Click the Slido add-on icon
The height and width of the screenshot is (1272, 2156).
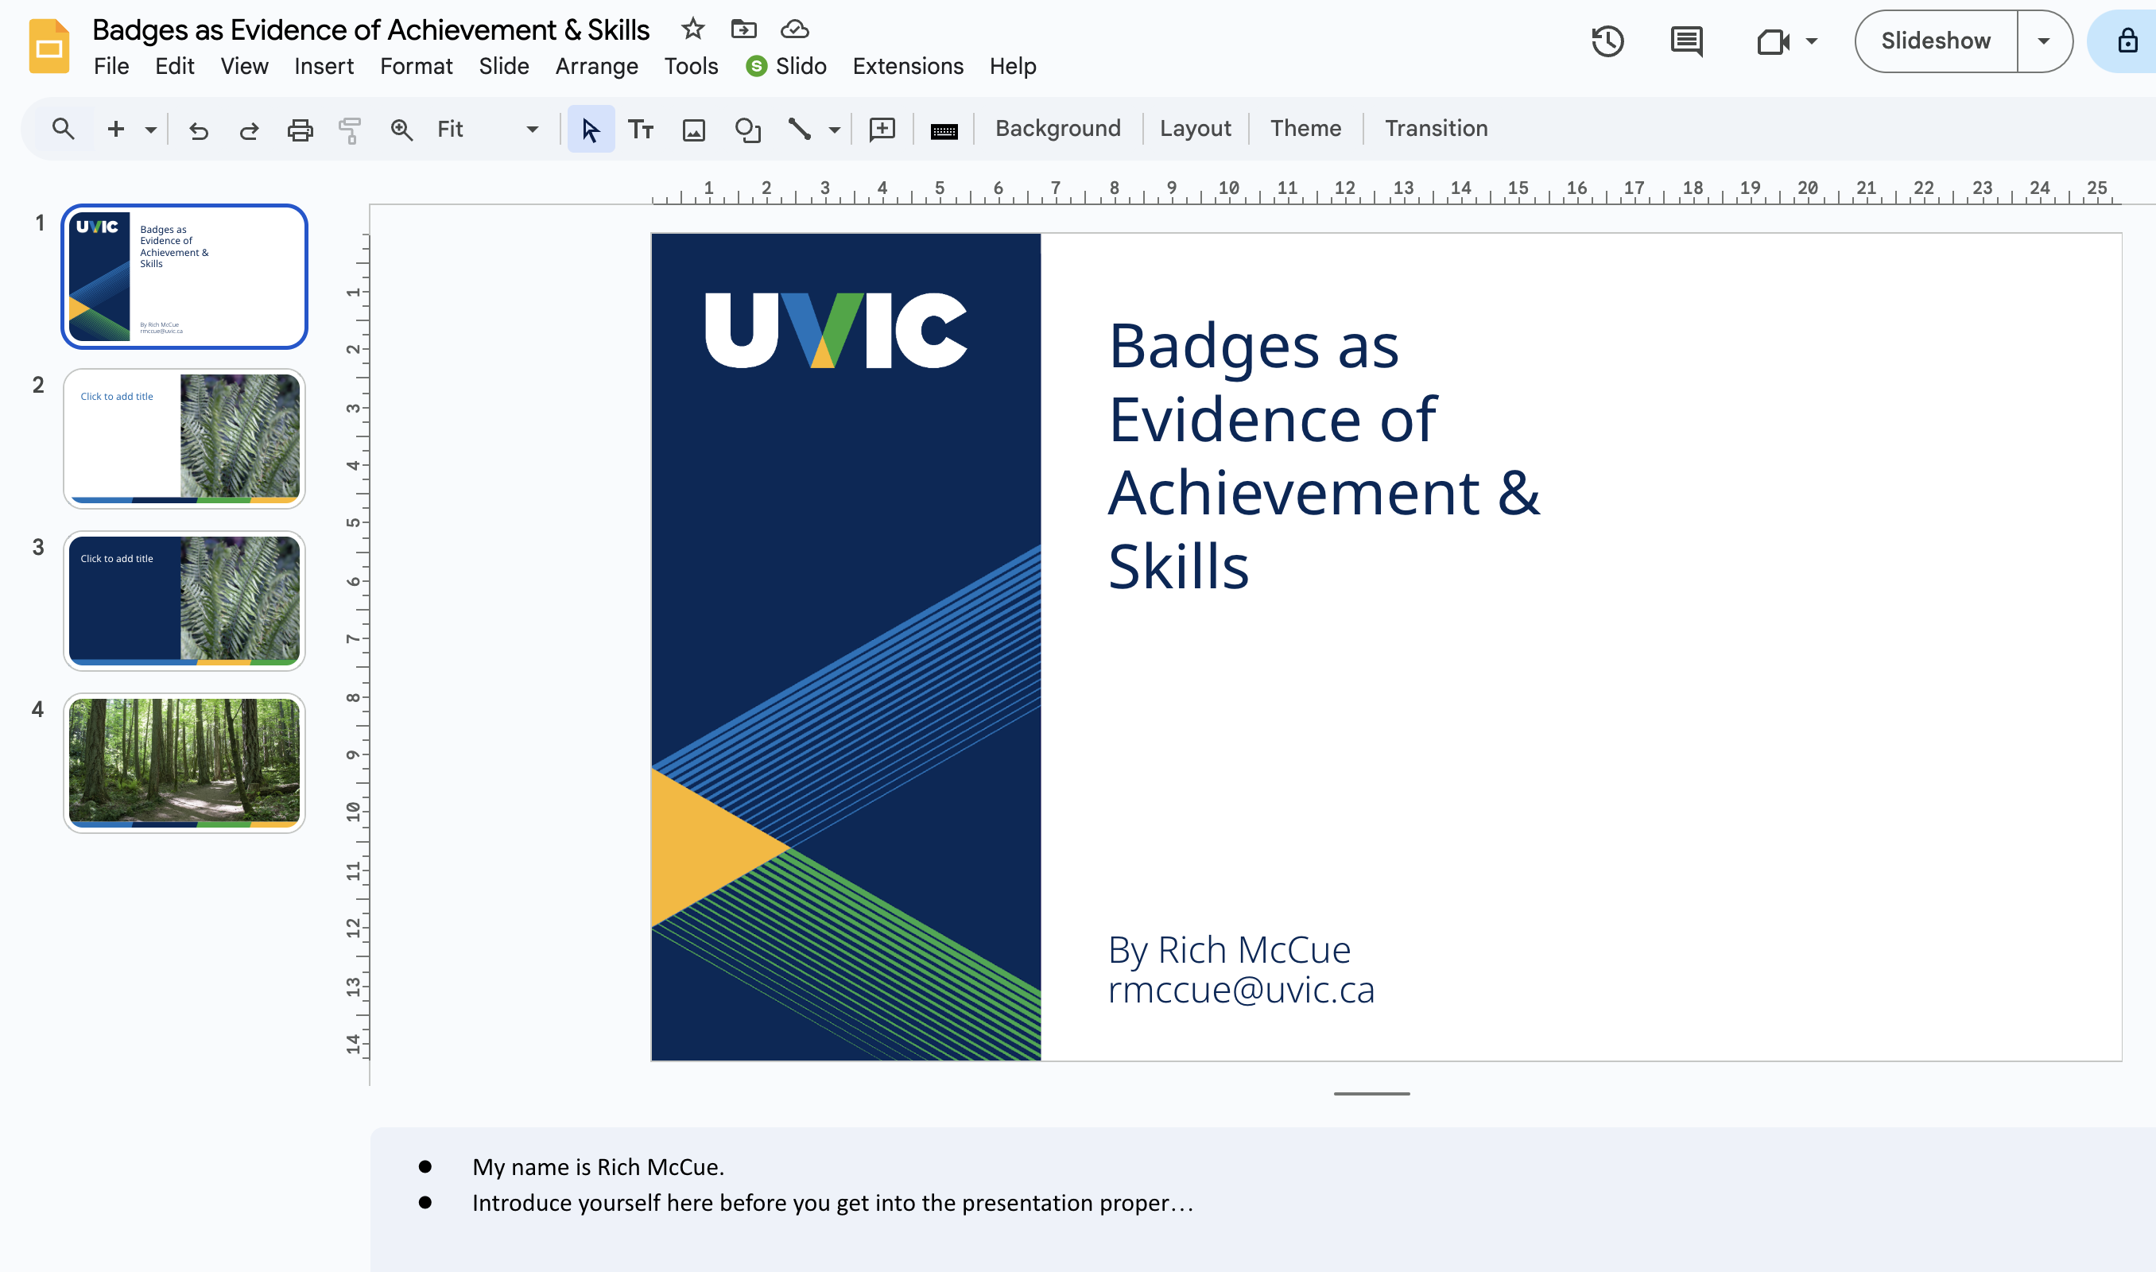(756, 66)
